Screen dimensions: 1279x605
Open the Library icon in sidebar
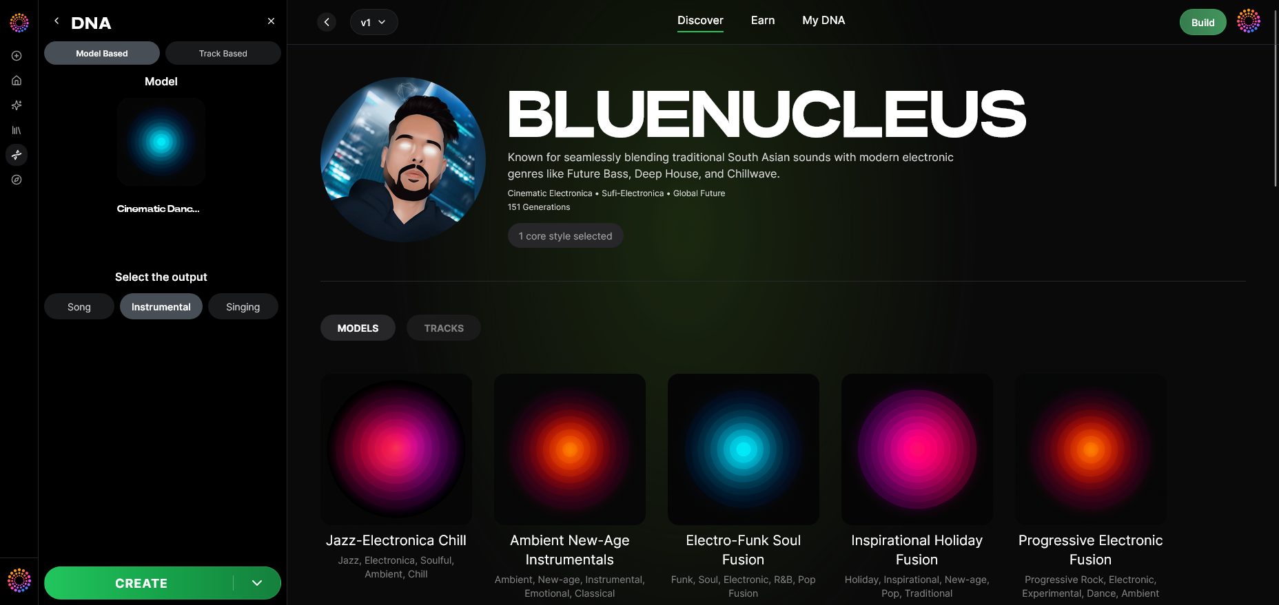(17, 130)
